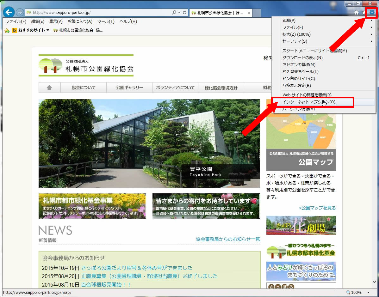Open the ツール(T) menu in the menu bar
The height and width of the screenshot is (297, 379).
point(106,21)
